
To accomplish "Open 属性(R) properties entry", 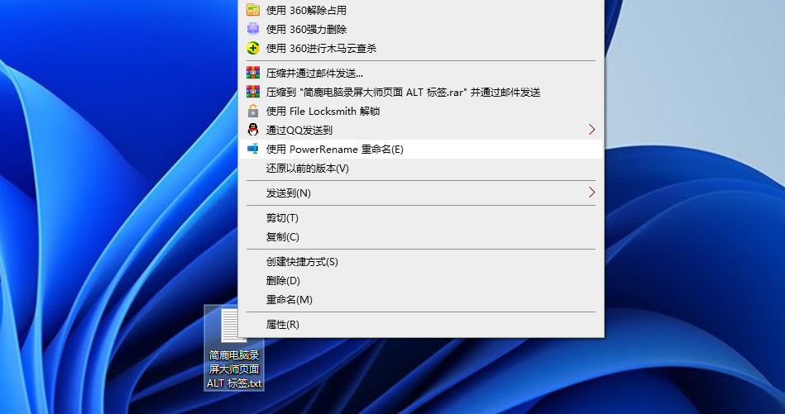I will point(421,325).
